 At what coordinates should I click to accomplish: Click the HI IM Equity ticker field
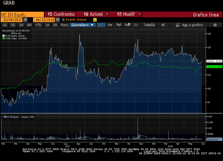(x=22, y=14)
